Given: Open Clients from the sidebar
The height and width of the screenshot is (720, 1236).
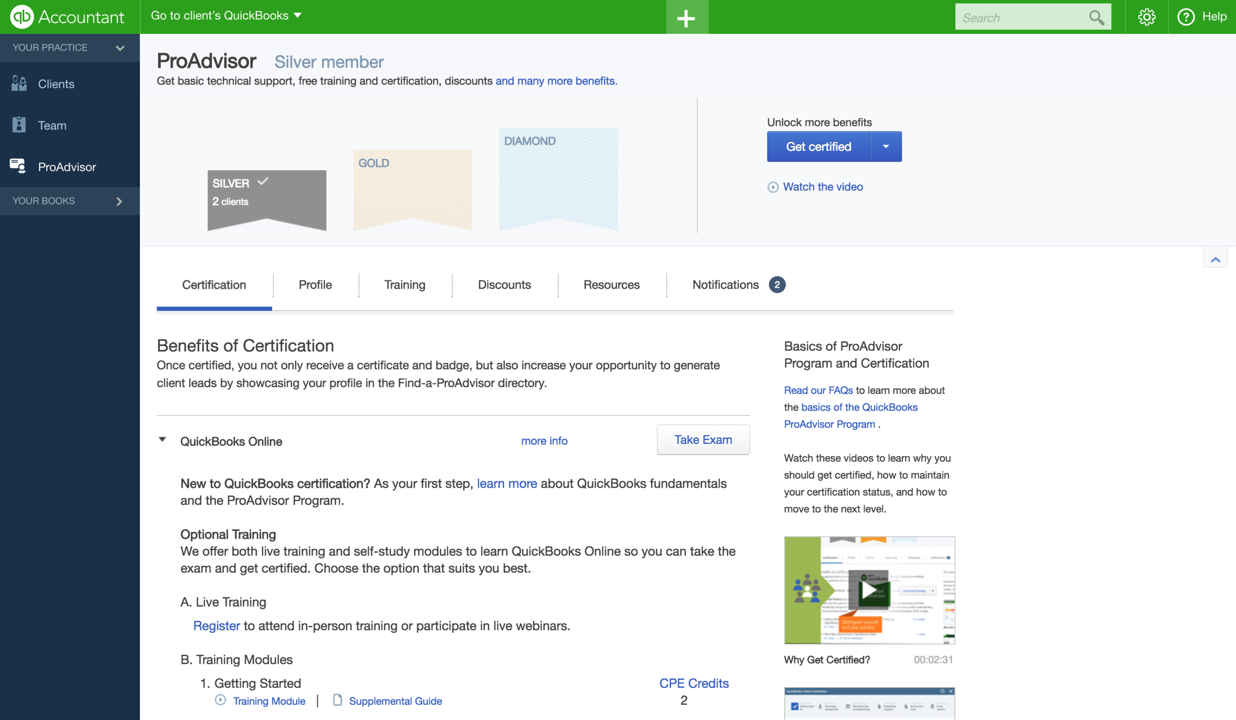Looking at the screenshot, I should point(56,84).
